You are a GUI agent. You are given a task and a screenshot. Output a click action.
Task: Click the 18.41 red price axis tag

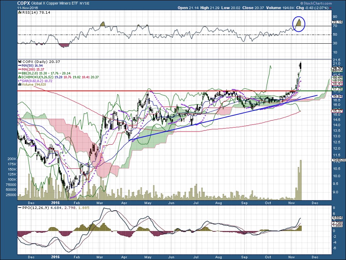click(x=337, y=84)
